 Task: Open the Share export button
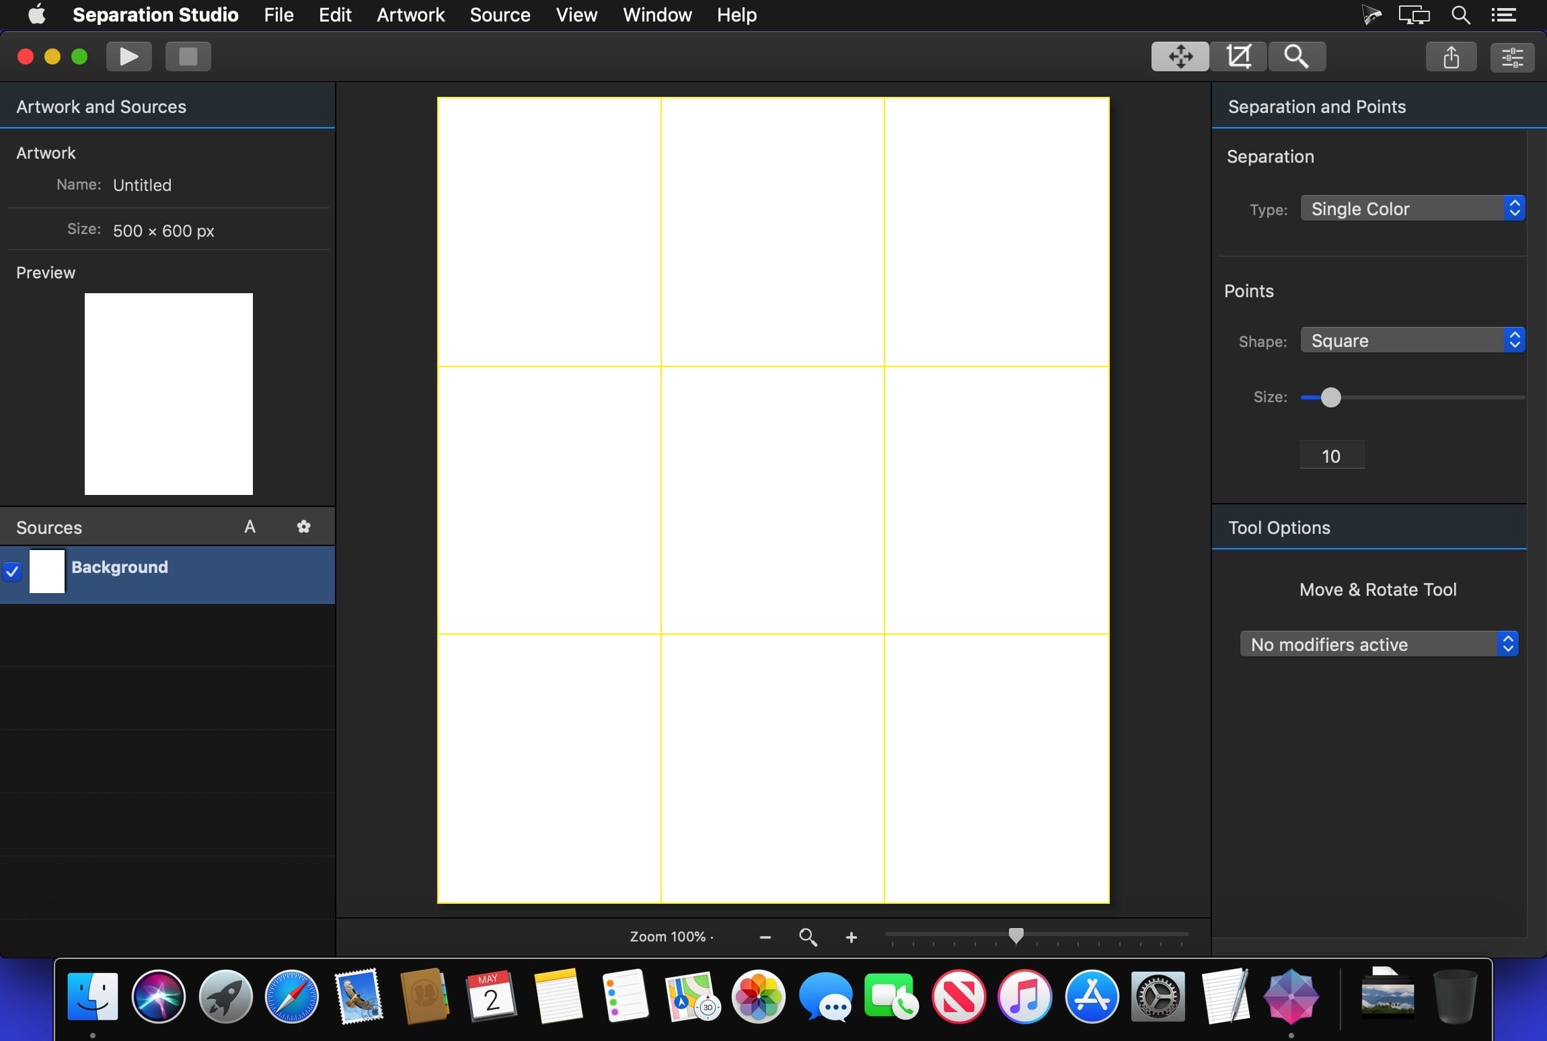pyautogui.click(x=1451, y=56)
